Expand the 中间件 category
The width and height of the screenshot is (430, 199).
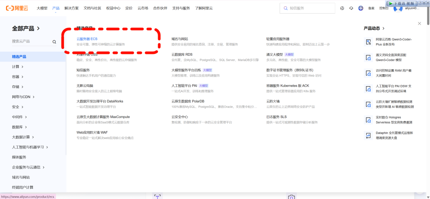point(20,117)
